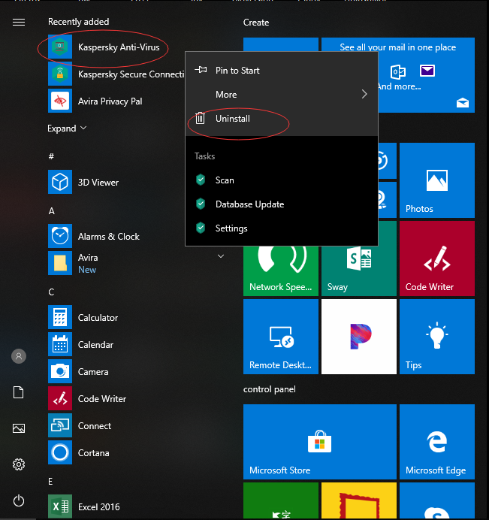Click the # letter header

(51, 156)
